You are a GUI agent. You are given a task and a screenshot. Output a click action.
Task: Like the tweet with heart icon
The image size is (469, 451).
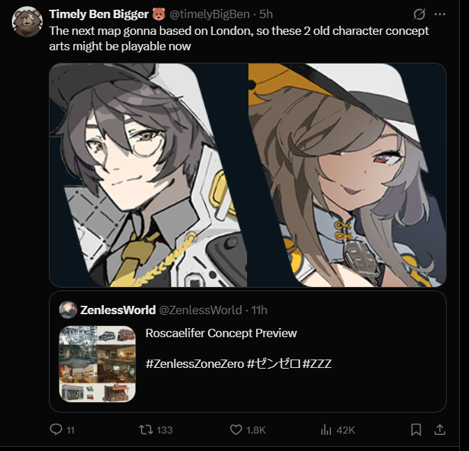(x=236, y=430)
